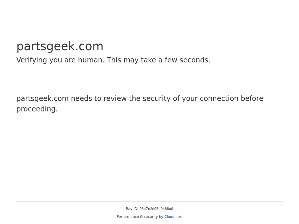Click the 'Performance & security by' text
This screenshot has height=224, width=299.
click(140, 217)
